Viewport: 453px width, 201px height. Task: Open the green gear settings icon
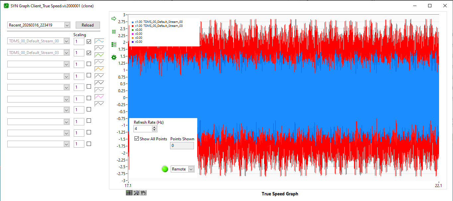(114, 57)
